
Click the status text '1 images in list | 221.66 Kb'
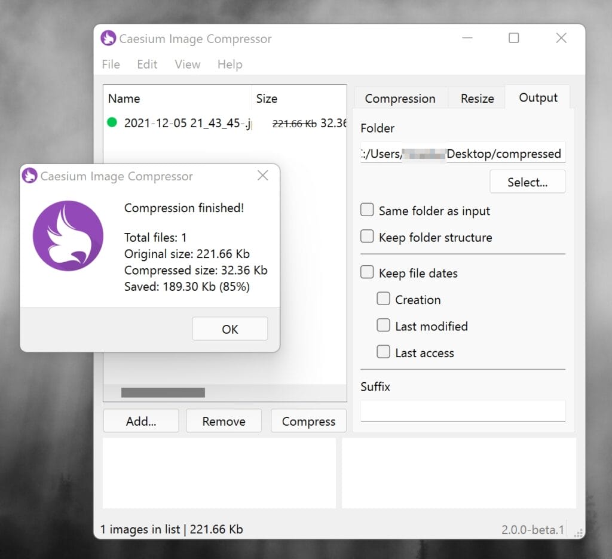pos(172,529)
